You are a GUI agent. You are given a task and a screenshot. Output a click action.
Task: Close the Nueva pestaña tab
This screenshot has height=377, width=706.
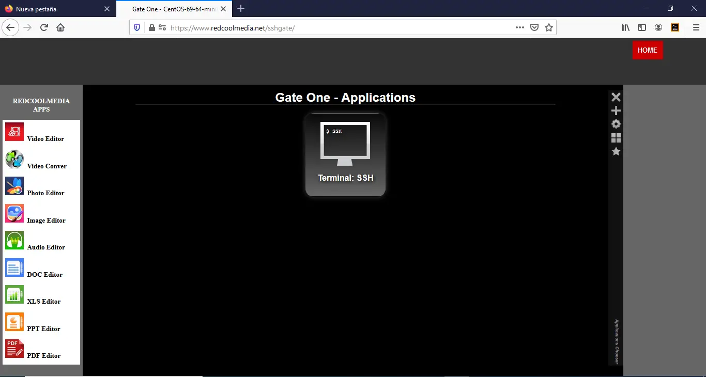(x=106, y=9)
